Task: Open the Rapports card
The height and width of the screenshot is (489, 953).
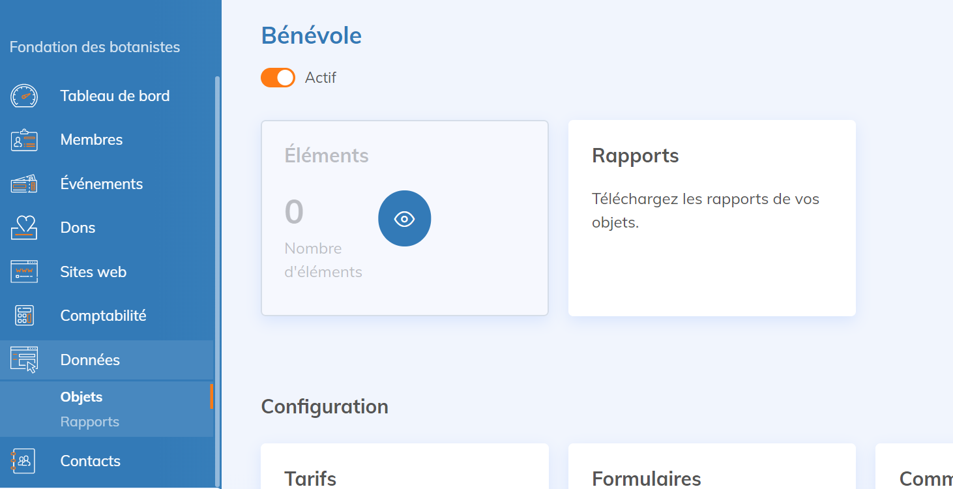Action: (711, 218)
